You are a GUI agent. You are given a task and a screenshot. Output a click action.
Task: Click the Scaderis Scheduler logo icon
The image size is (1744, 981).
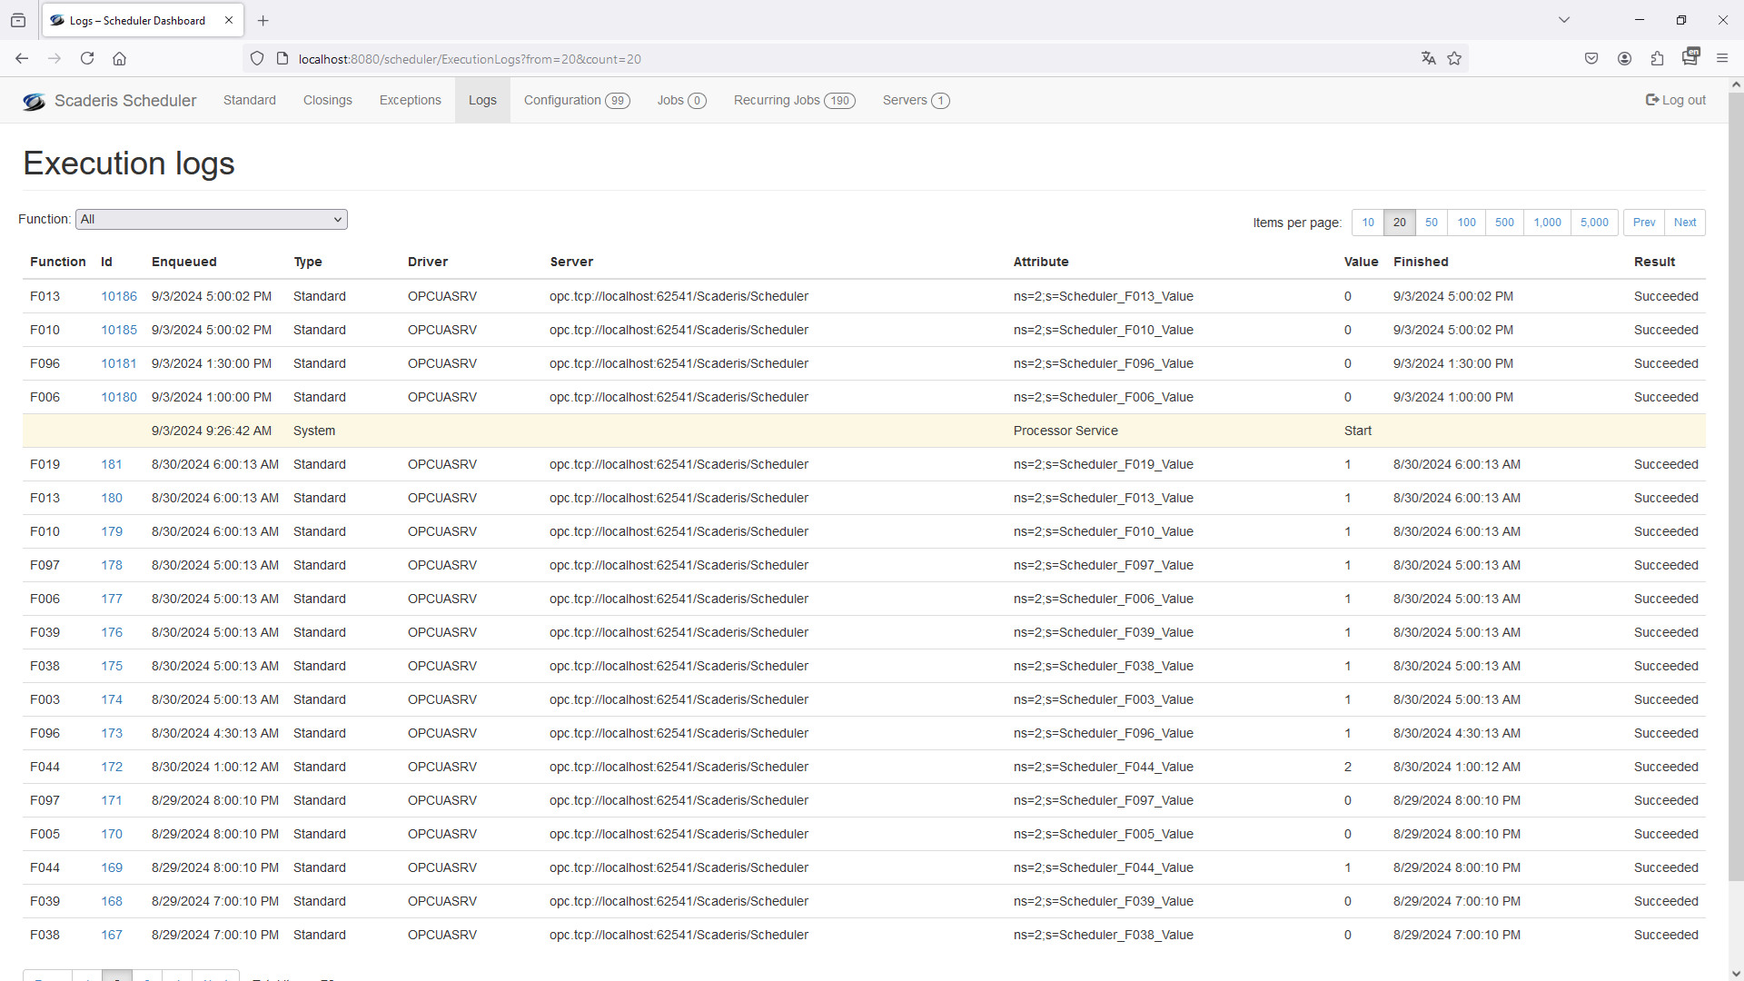[34, 101]
